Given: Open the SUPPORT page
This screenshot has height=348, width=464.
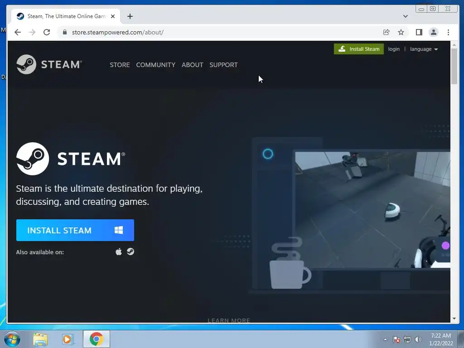Looking at the screenshot, I should [x=223, y=65].
